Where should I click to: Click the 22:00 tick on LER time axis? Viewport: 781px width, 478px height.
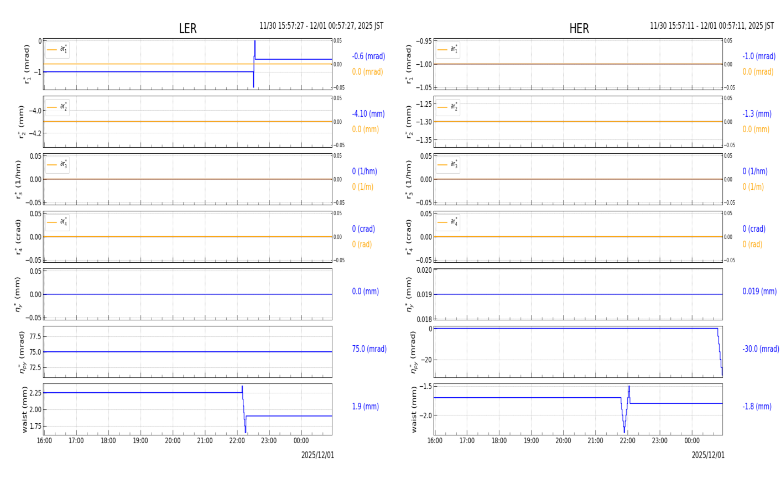(x=237, y=441)
